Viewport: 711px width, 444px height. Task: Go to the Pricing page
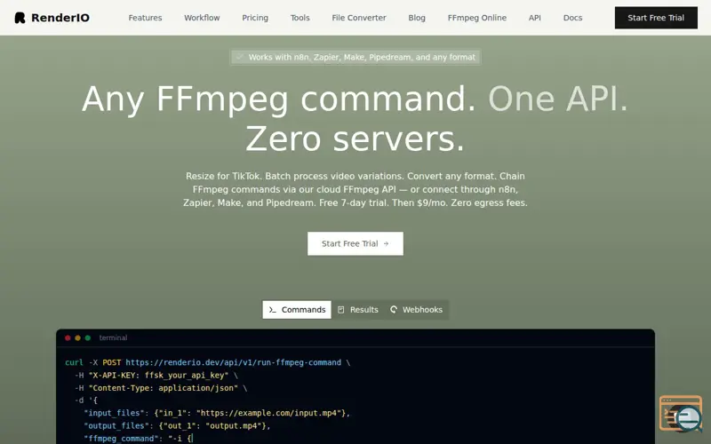[255, 18]
